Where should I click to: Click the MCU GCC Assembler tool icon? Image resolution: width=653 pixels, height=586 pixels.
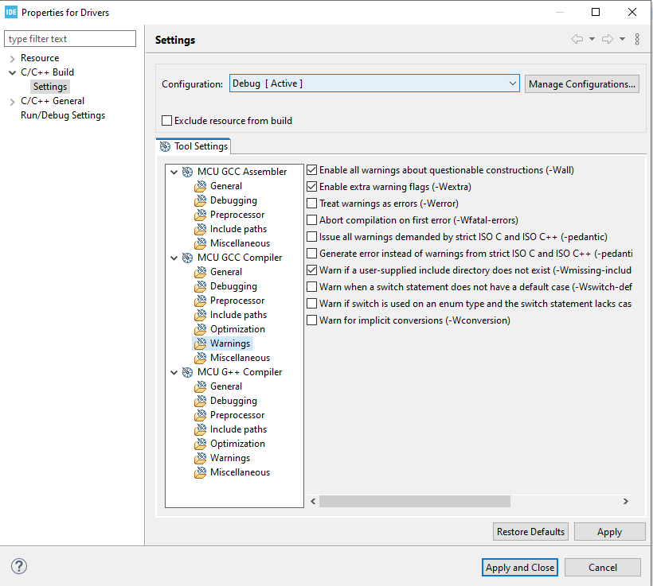pyautogui.click(x=187, y=172)
